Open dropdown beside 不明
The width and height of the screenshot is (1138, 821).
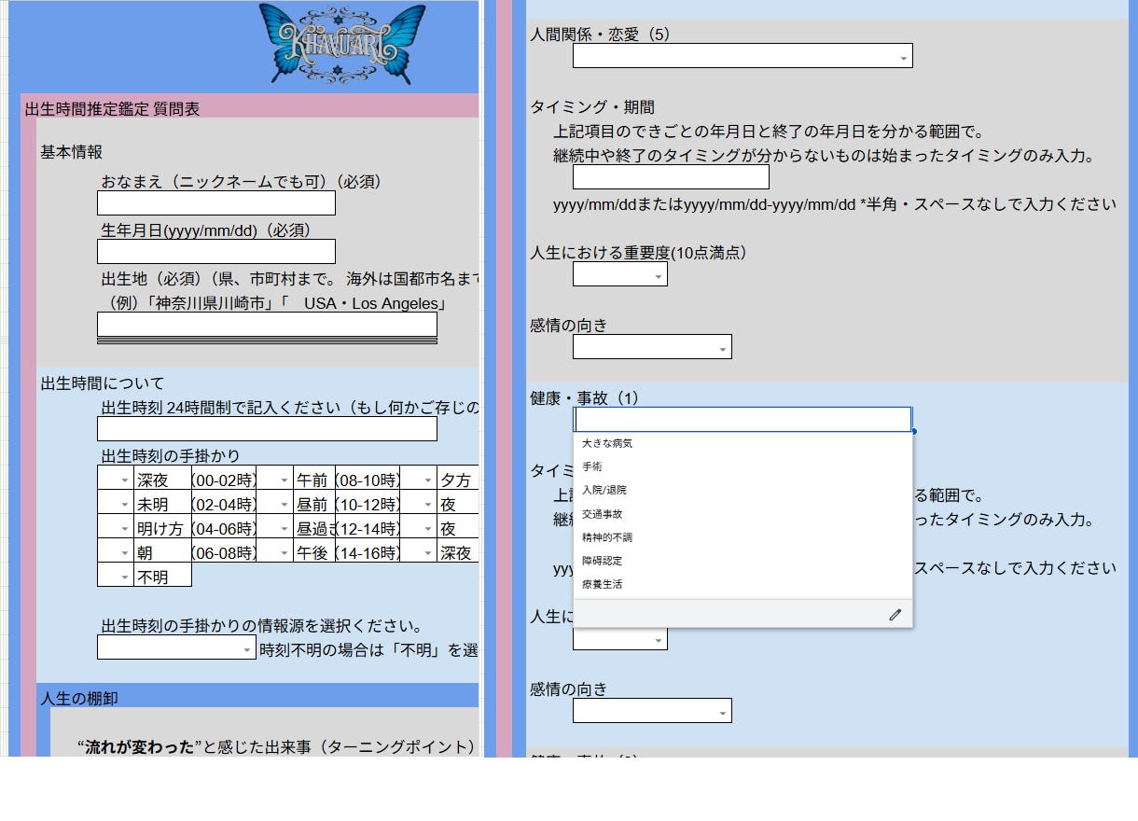pyautogui.click(x=116, y=576)
